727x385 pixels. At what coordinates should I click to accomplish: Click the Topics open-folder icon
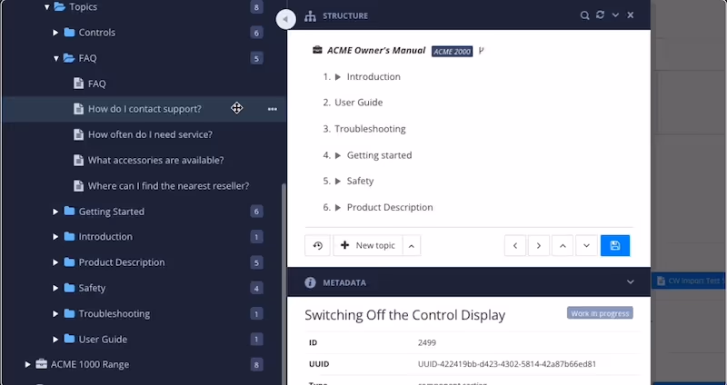click(60, 7)
